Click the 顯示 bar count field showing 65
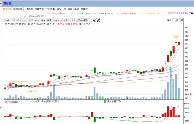194x124 pixels. point(176,20)
